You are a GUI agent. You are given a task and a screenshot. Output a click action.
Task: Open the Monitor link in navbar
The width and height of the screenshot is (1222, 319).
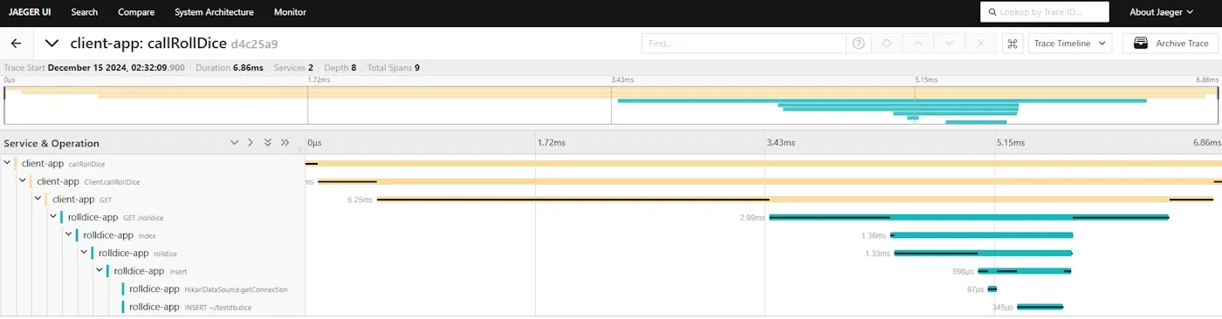(290, 12)
